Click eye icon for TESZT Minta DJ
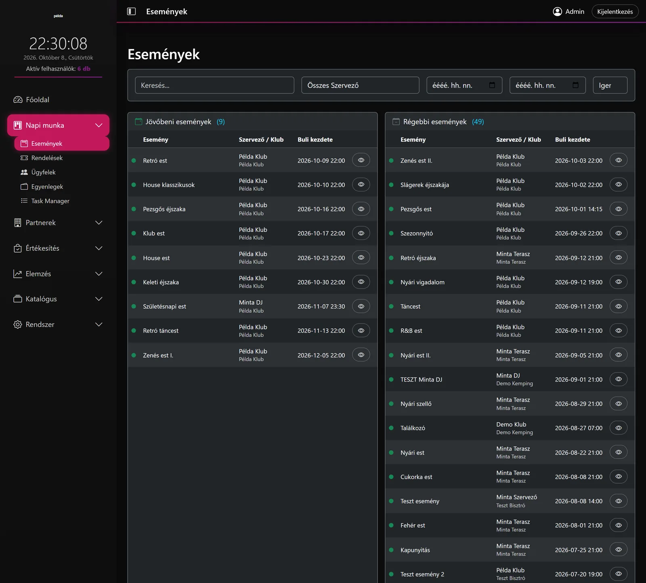The width and height of the screenshot is (646, 583). 619,379
